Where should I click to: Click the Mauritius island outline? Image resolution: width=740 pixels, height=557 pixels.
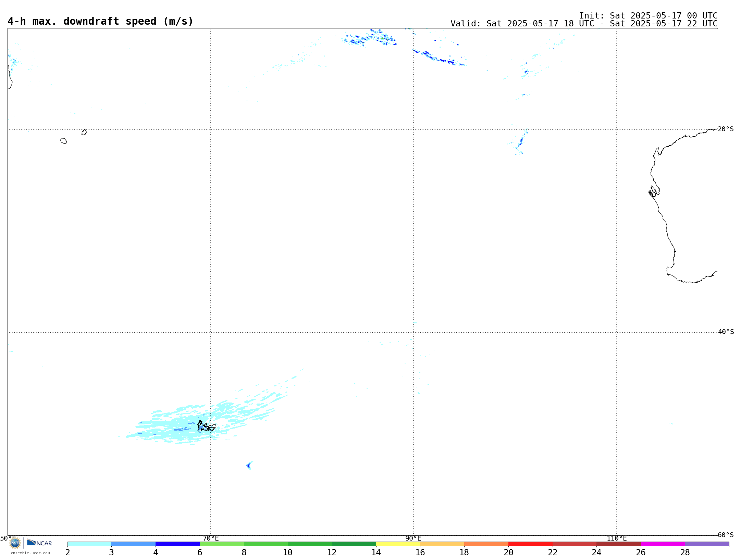pos(84,132)
